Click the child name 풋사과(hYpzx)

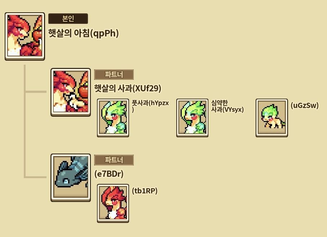point(150,106)
